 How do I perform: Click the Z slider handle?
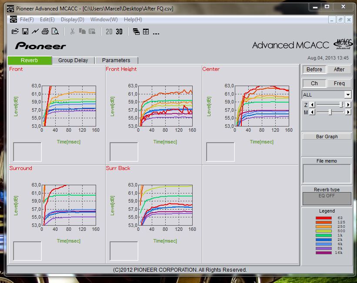tap(341, 105)
